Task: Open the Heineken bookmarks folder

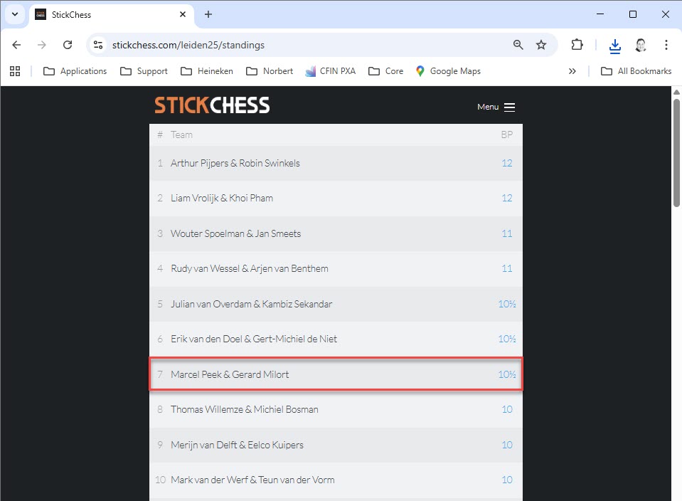Action: pyautogui.click(x=207, y=71)
